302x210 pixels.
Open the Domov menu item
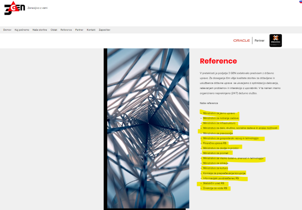[7, 30]
